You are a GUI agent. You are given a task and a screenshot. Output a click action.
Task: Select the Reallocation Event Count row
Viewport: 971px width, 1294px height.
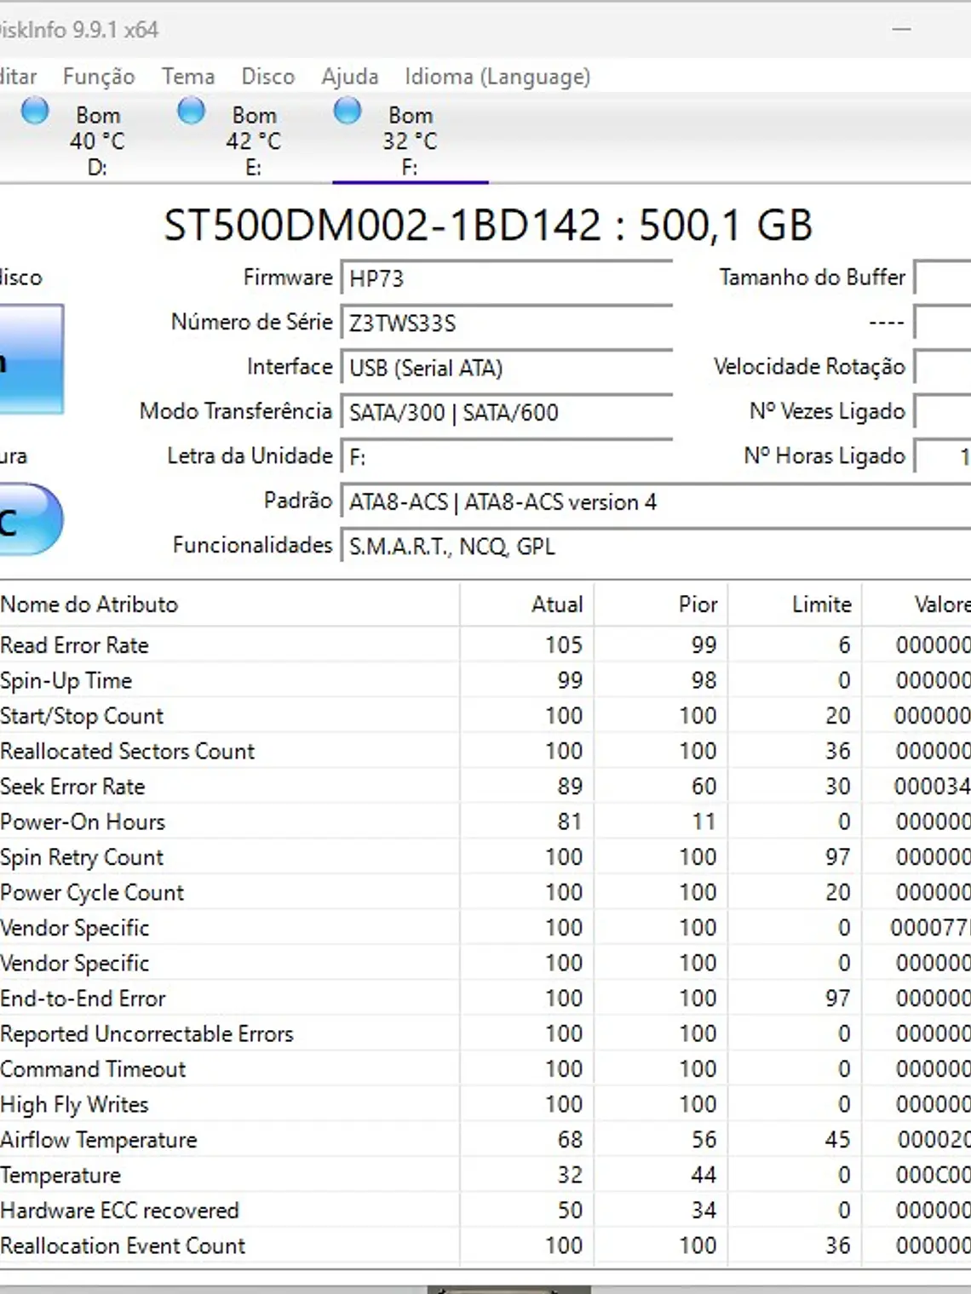point(485,1245)
